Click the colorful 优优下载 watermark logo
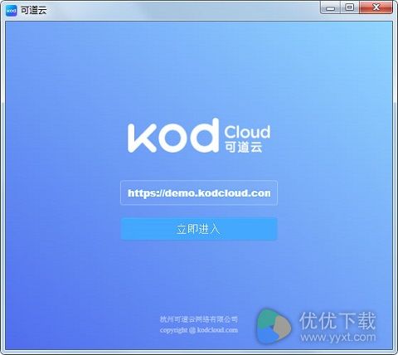 tap(273, 327)
